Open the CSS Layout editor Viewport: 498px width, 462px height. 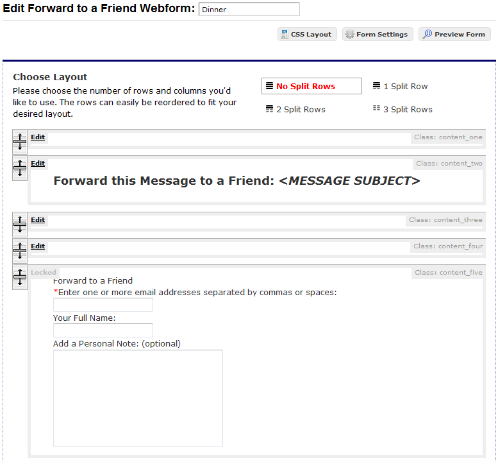[306, 35]
